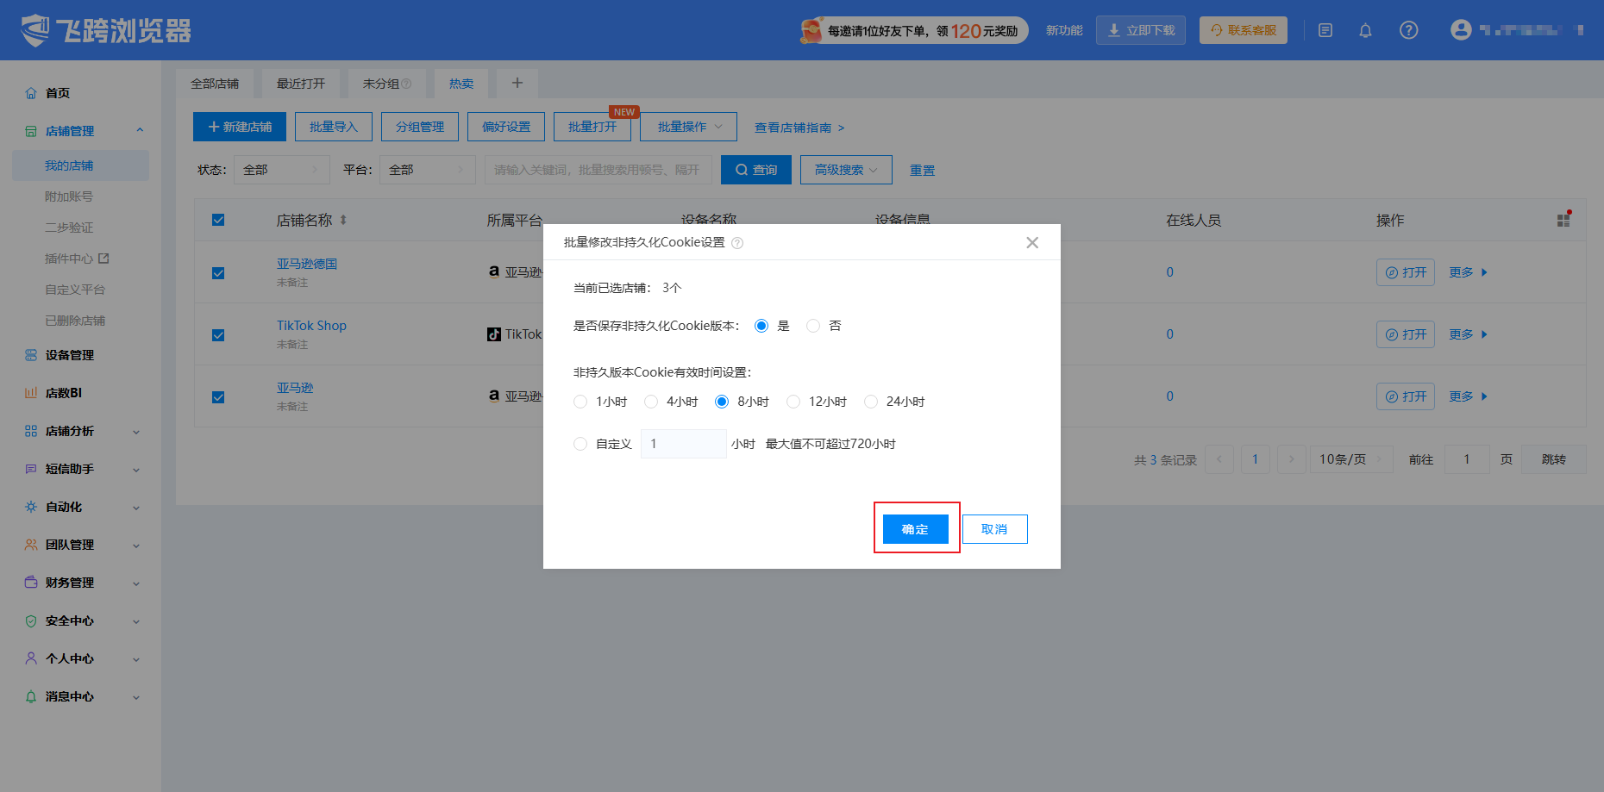This screenshot has height=792, width=1604.
Task: Close the Cookie settings dialog
Action: (1032, 242)
